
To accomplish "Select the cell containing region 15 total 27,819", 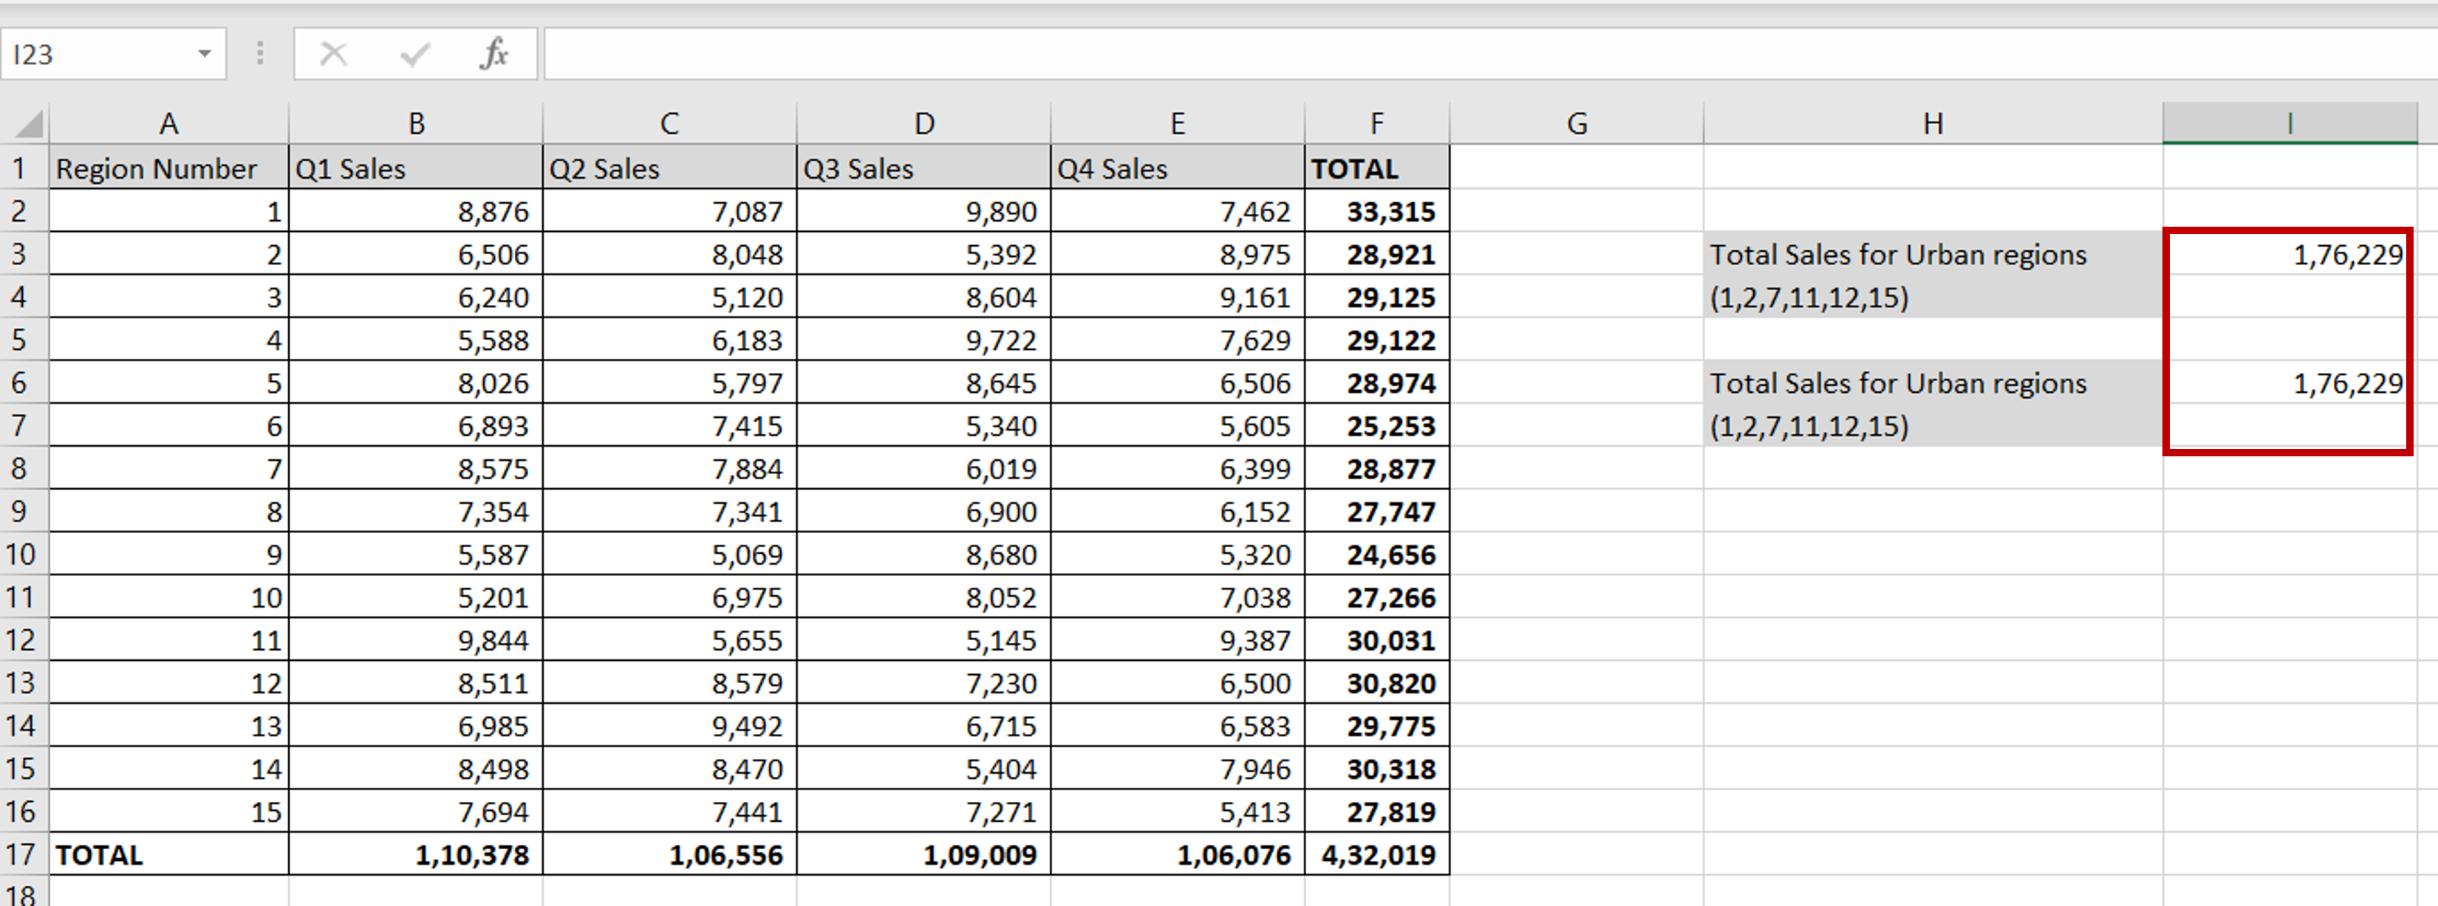I will (1376, 811).
